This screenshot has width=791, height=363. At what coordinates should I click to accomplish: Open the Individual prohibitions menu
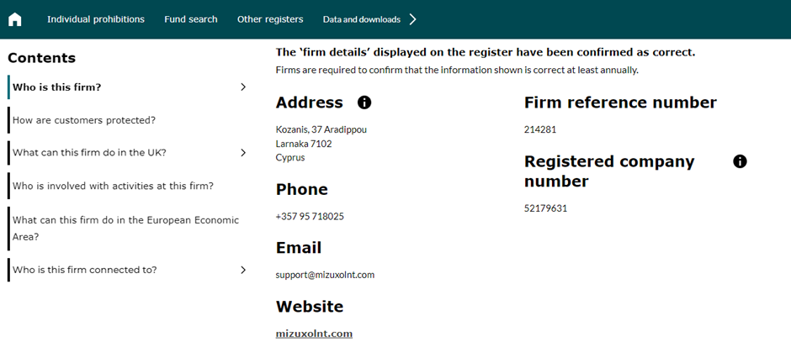96,19
